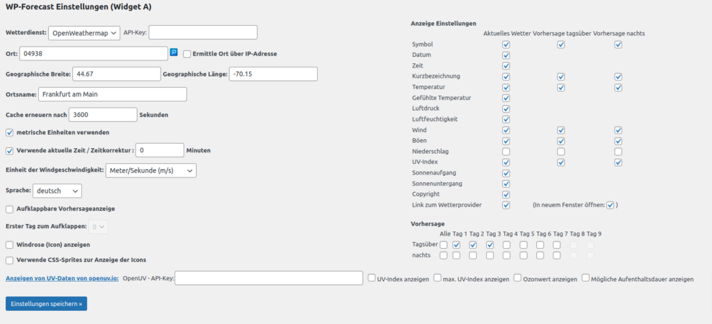712x324 pixels.
Task: Uncheck UV-Index for Vorhersage nachts
Action: point(618,163)
